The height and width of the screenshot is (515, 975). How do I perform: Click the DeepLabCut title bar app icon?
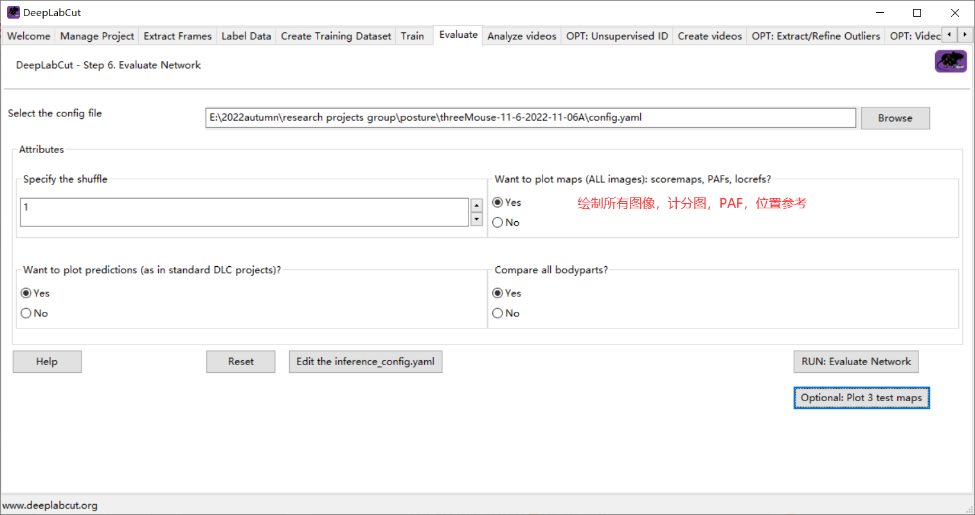coord(13,12)
